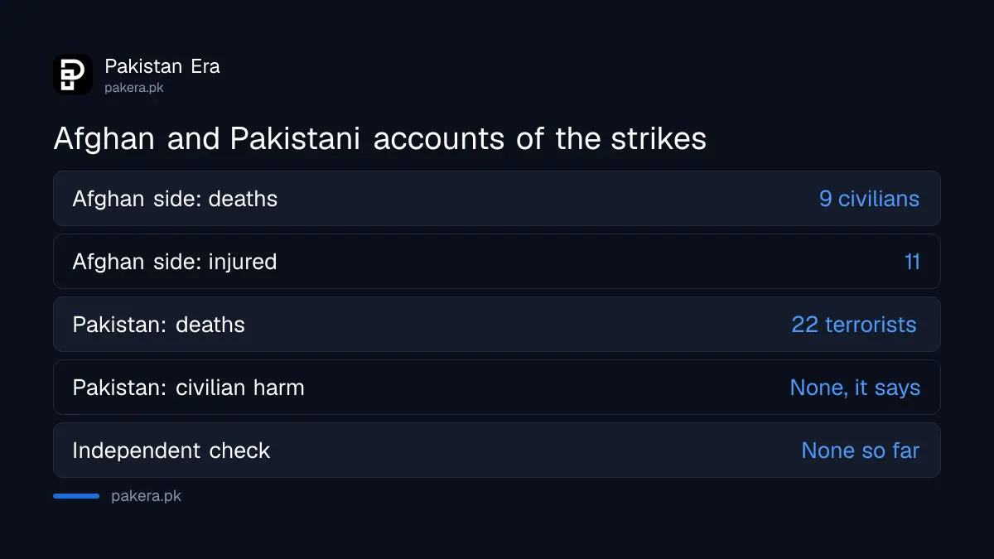Click the blue accent bar in footer
This screenshot has height=559, width=994.
[x=76, y=496]
